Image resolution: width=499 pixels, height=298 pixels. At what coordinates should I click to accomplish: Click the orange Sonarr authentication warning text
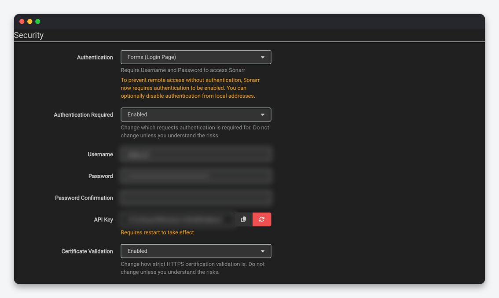(190, 88)
